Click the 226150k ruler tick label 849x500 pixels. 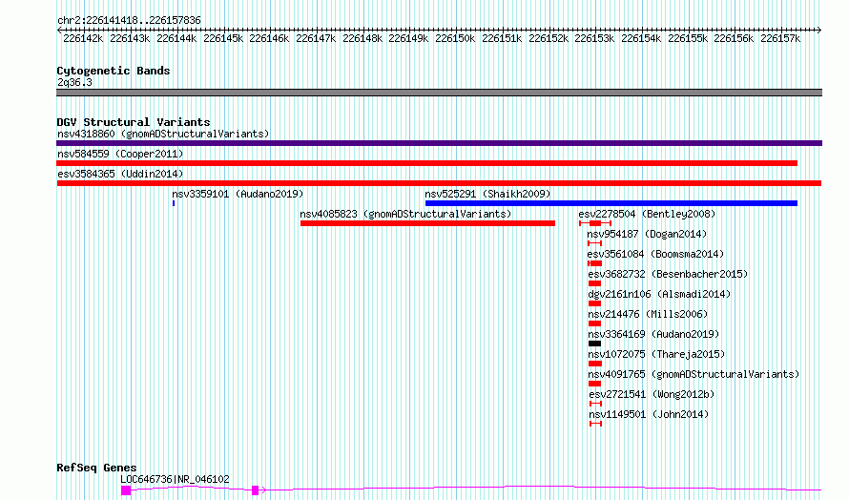tap(455, 39)
